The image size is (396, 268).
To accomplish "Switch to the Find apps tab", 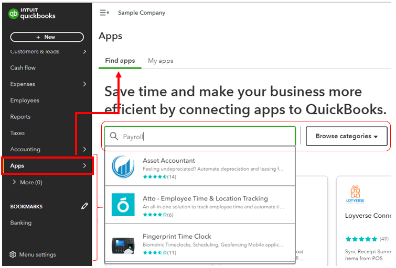I will 120,61.
